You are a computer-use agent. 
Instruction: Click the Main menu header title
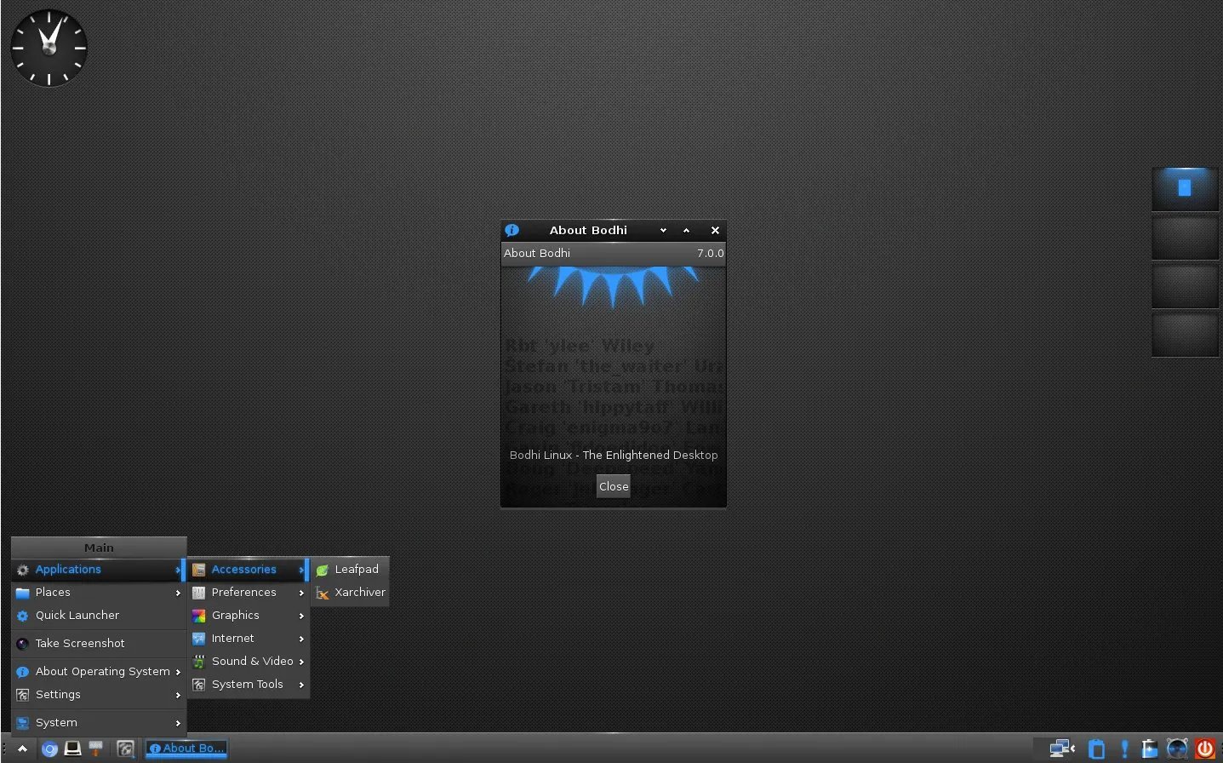click(x=99, y=548)
